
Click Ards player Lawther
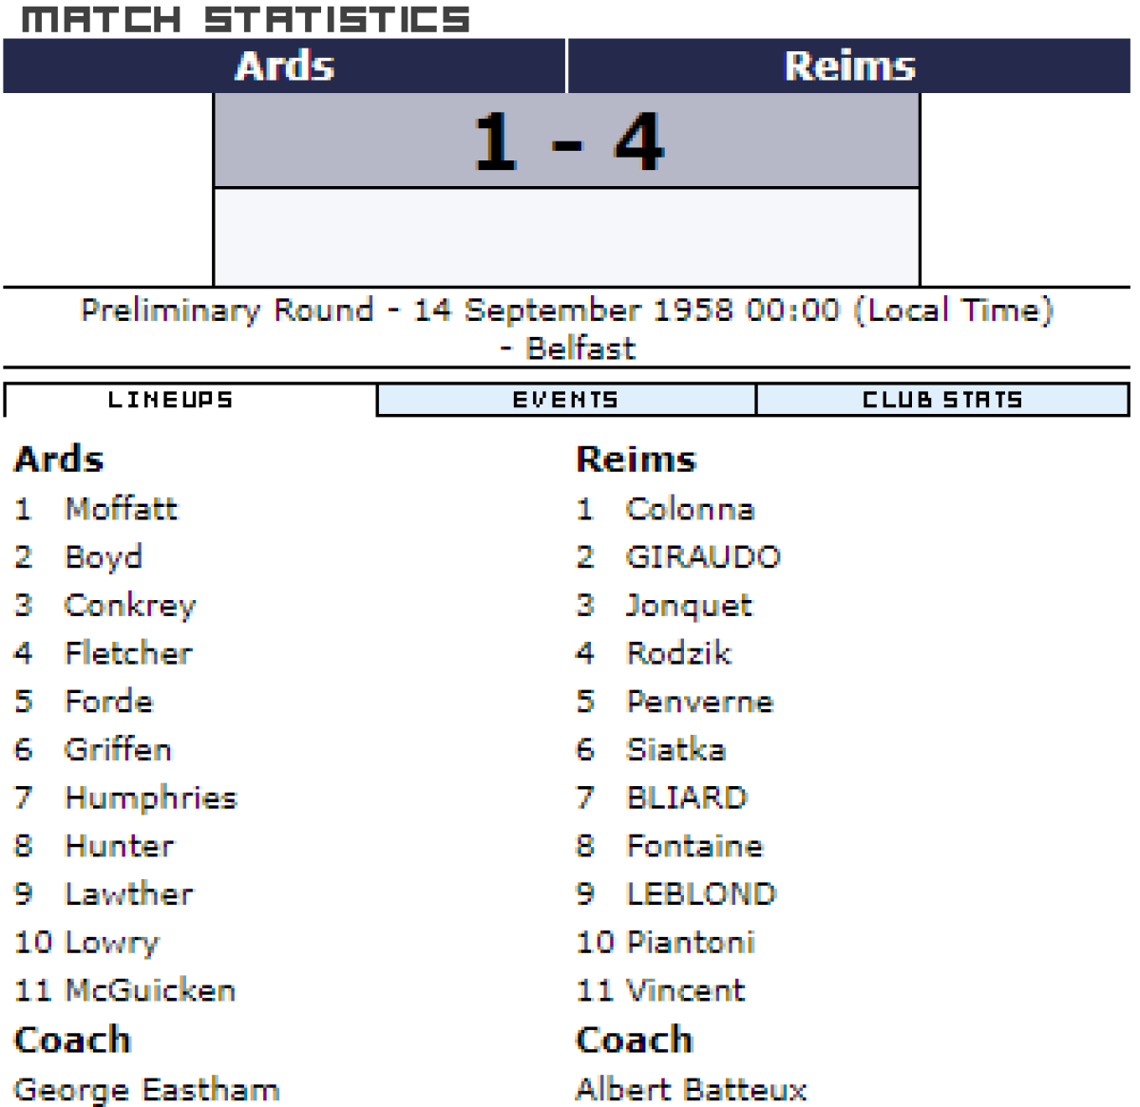tap(128, 893)
